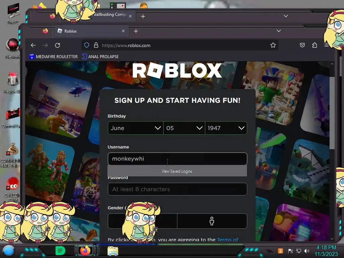This screenshot has width=344, height=258.
Task: Click the scrollbar down arrow
Action: (x=332, y=239)
